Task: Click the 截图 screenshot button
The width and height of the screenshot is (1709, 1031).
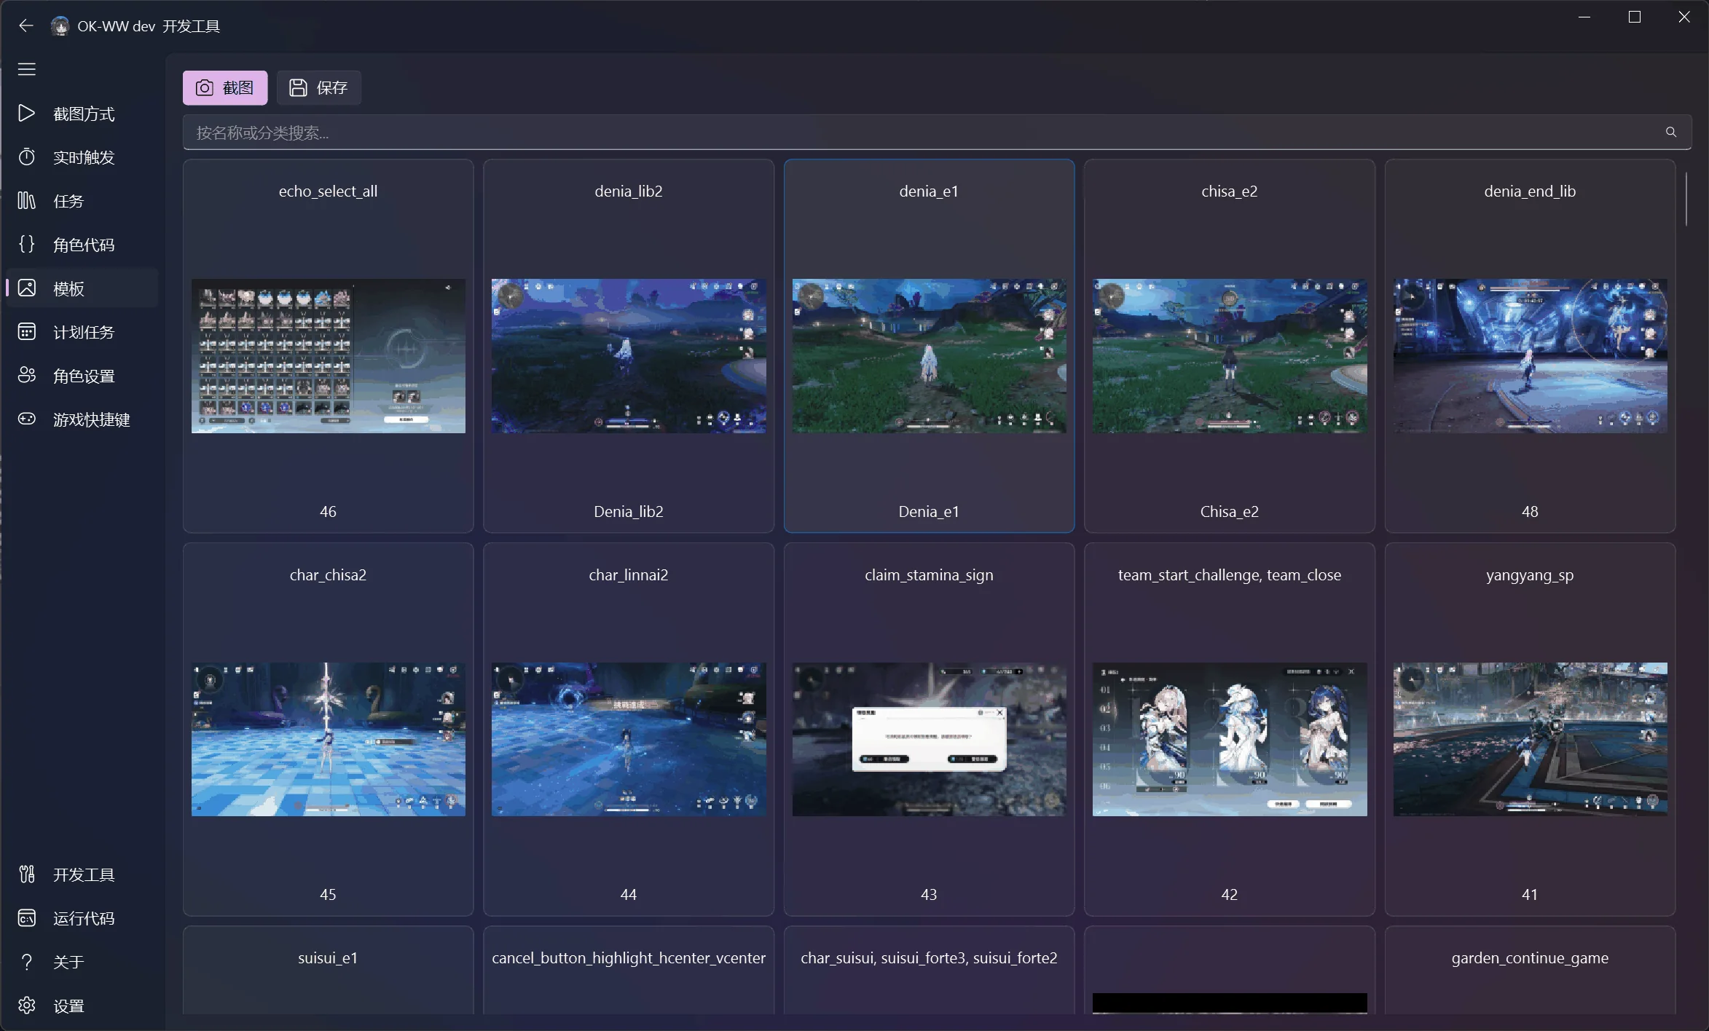Action: click(x=225, y=88)
